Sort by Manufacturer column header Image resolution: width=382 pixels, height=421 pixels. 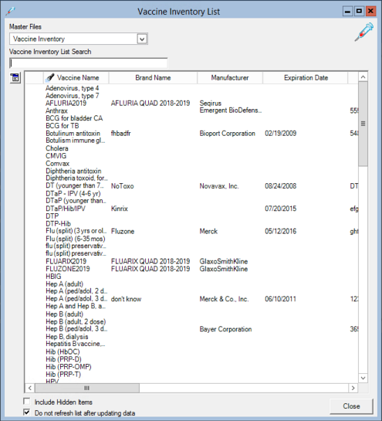pos(230,78)
